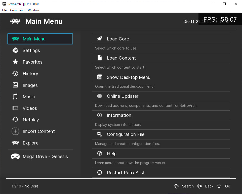Click 'Select which content to start.' description
Screen dimensions: 242x194
click(x=120, y=67)
